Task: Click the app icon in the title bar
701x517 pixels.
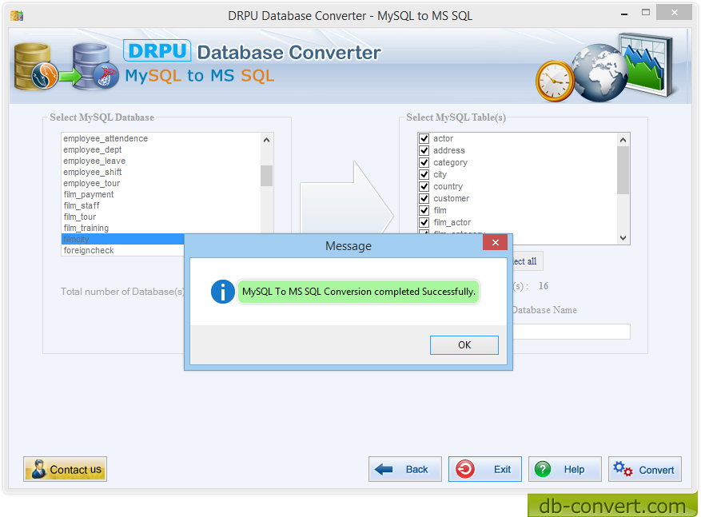Action: (17, 16)
